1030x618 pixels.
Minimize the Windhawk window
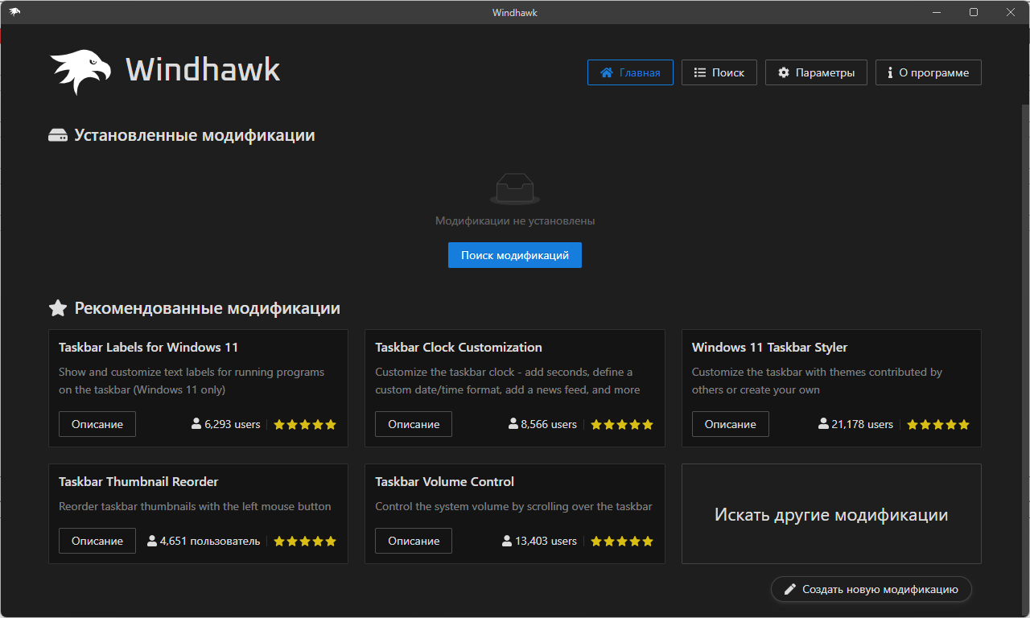pyautogui.click(x=937, y=12)
